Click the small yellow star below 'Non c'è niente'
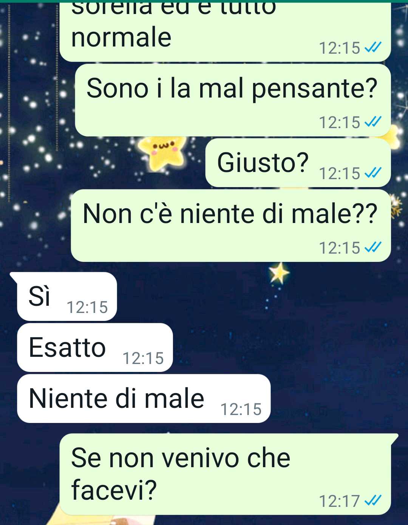The image size is (408, 525). [x=279, y=273]
